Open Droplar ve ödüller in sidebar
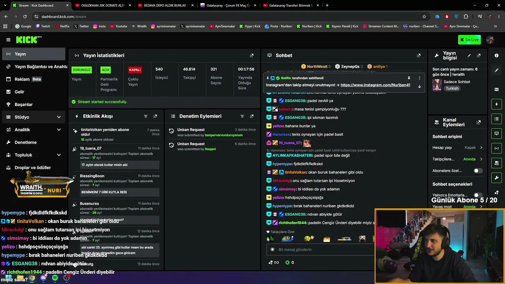 tap(34, 168)
